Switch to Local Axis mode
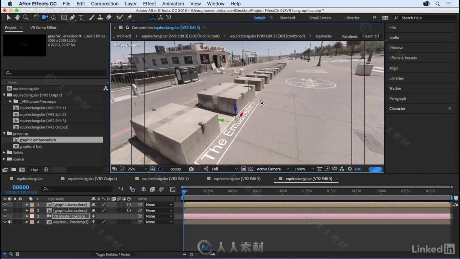The width and height of the screenshot is (460, 259). (x=153, y=17)
